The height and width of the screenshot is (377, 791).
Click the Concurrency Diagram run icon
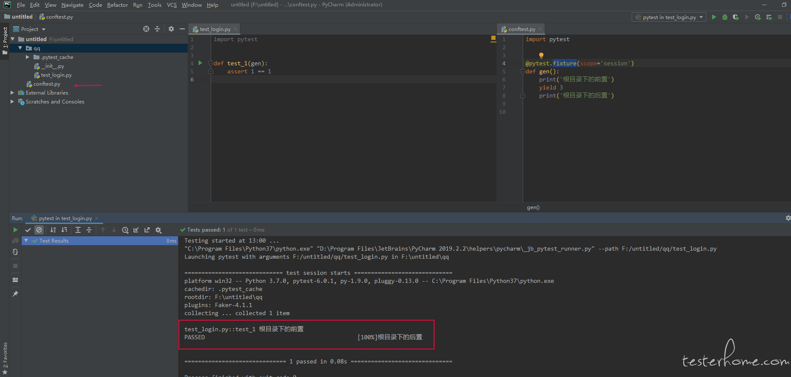tap(769, 17)
